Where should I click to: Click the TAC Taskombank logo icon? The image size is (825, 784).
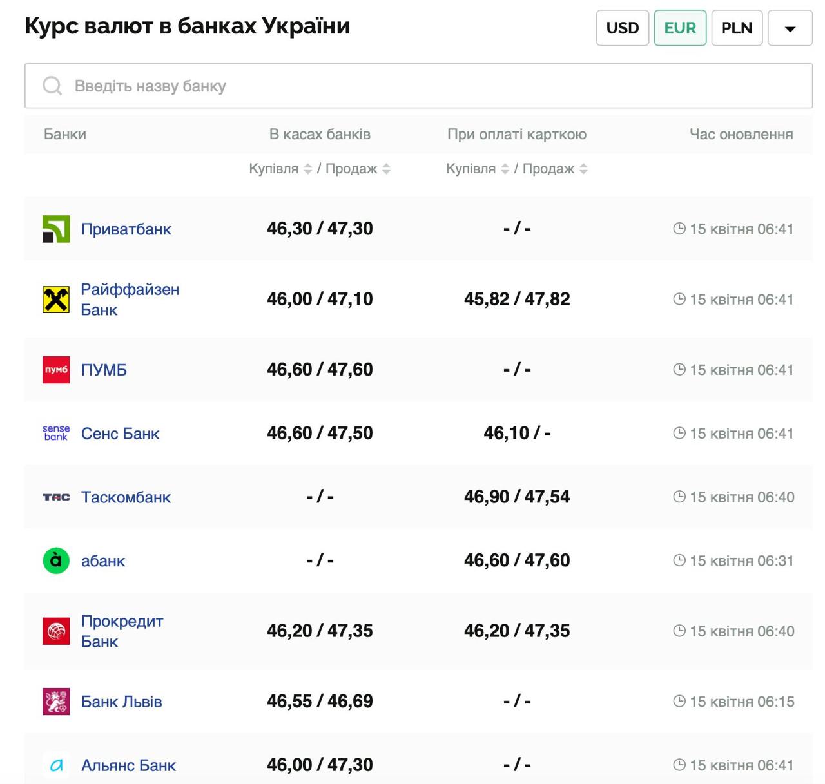[56, 497]
